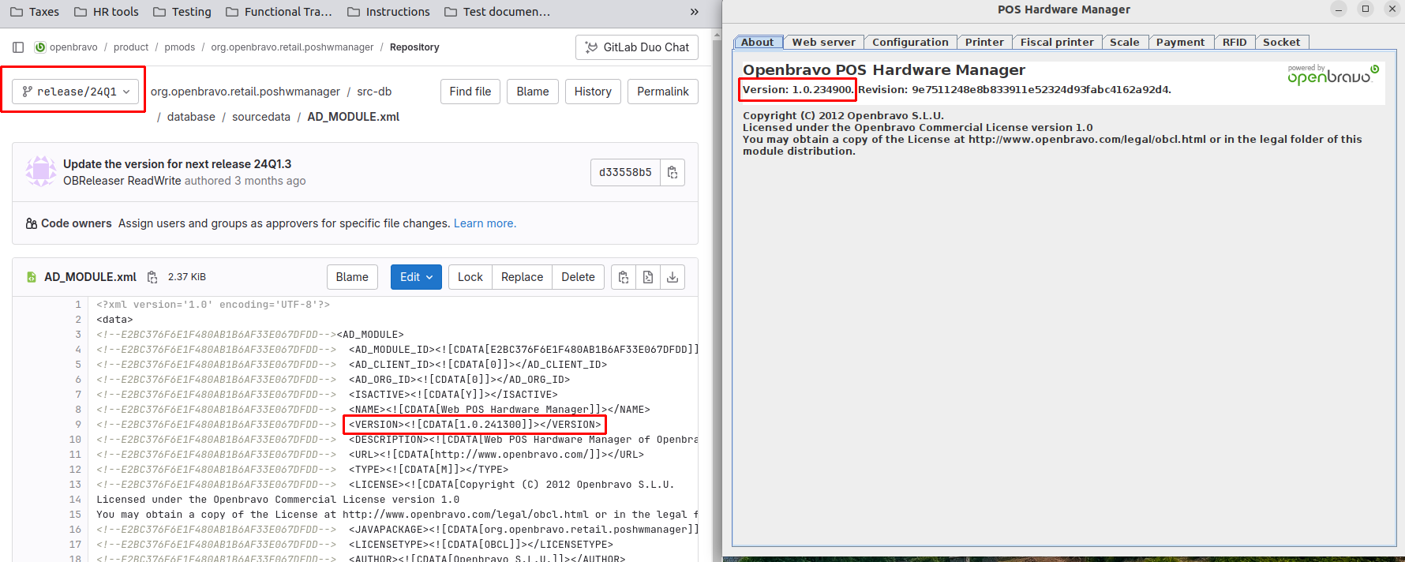Switch to the Web server tab
The width and height of the screenshot is (1405, 562).
823,43
